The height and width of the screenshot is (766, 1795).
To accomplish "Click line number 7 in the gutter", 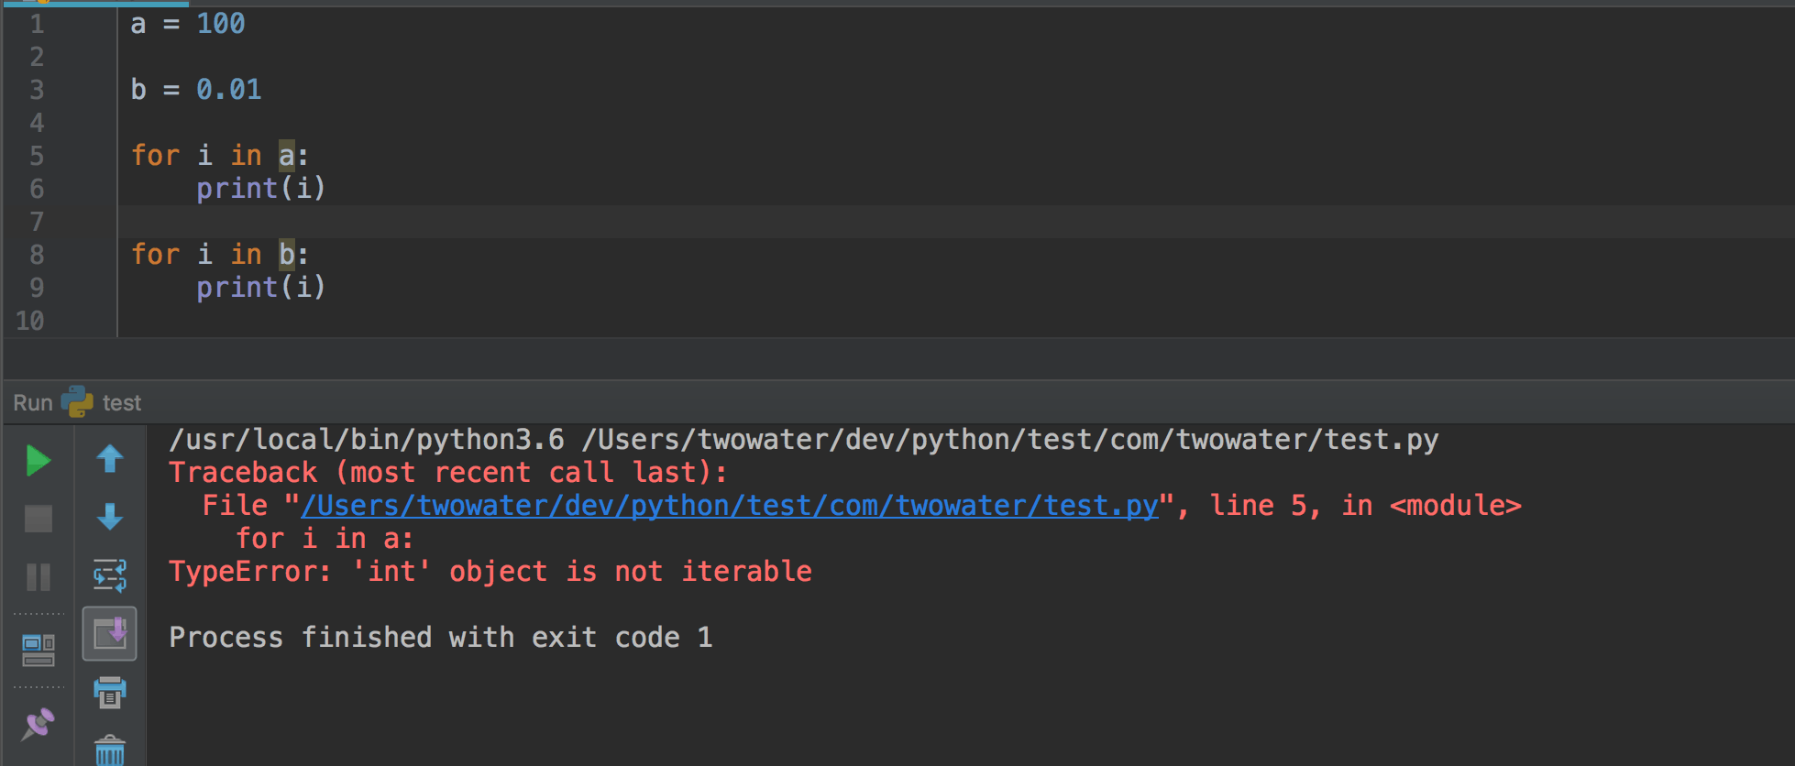I will click(x=37, y=222).
